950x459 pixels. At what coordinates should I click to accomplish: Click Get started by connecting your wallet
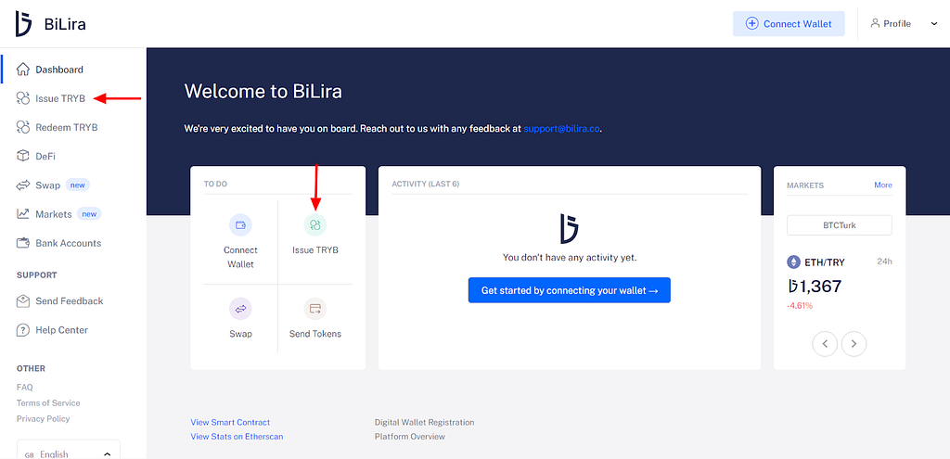(570, 290)
